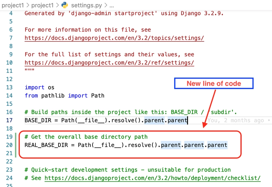This screenshot has height=187, width=272.
Task: Click 'from pathlib import Path' line
Action: pyautogui.click(x=65, y=96)
